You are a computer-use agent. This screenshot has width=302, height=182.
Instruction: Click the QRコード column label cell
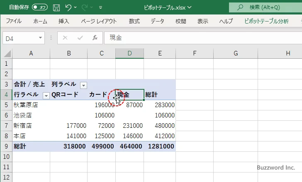[x=69, y=95]
